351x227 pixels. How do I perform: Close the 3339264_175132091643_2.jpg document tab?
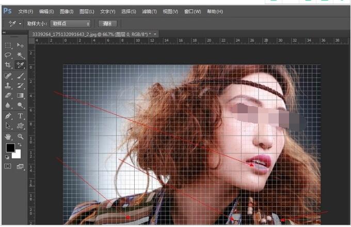(x=155, y=34)
